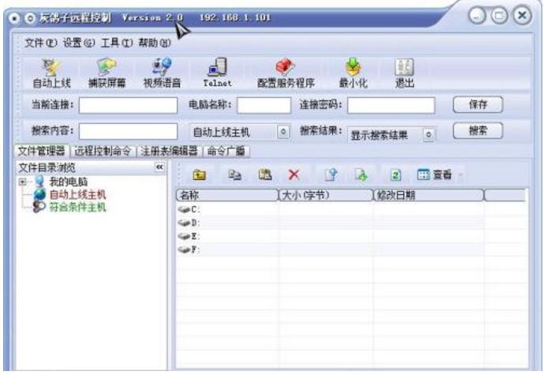544x375 pixels.
Task: Go up one folder level icon
Action: tap(199, 174)
